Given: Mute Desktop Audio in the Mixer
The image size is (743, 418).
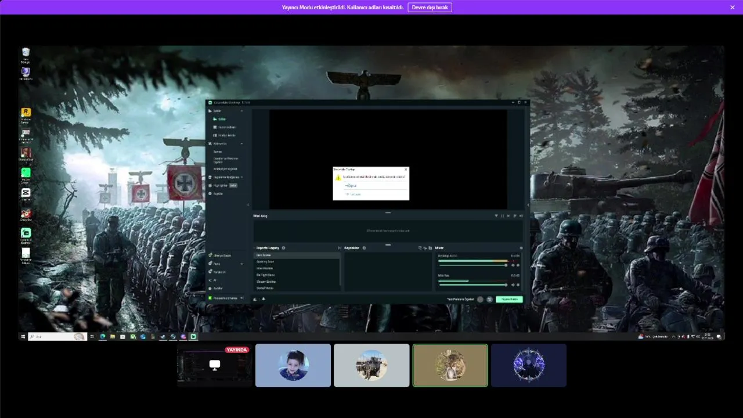Looking at the screenshot, I should [513, 265].
